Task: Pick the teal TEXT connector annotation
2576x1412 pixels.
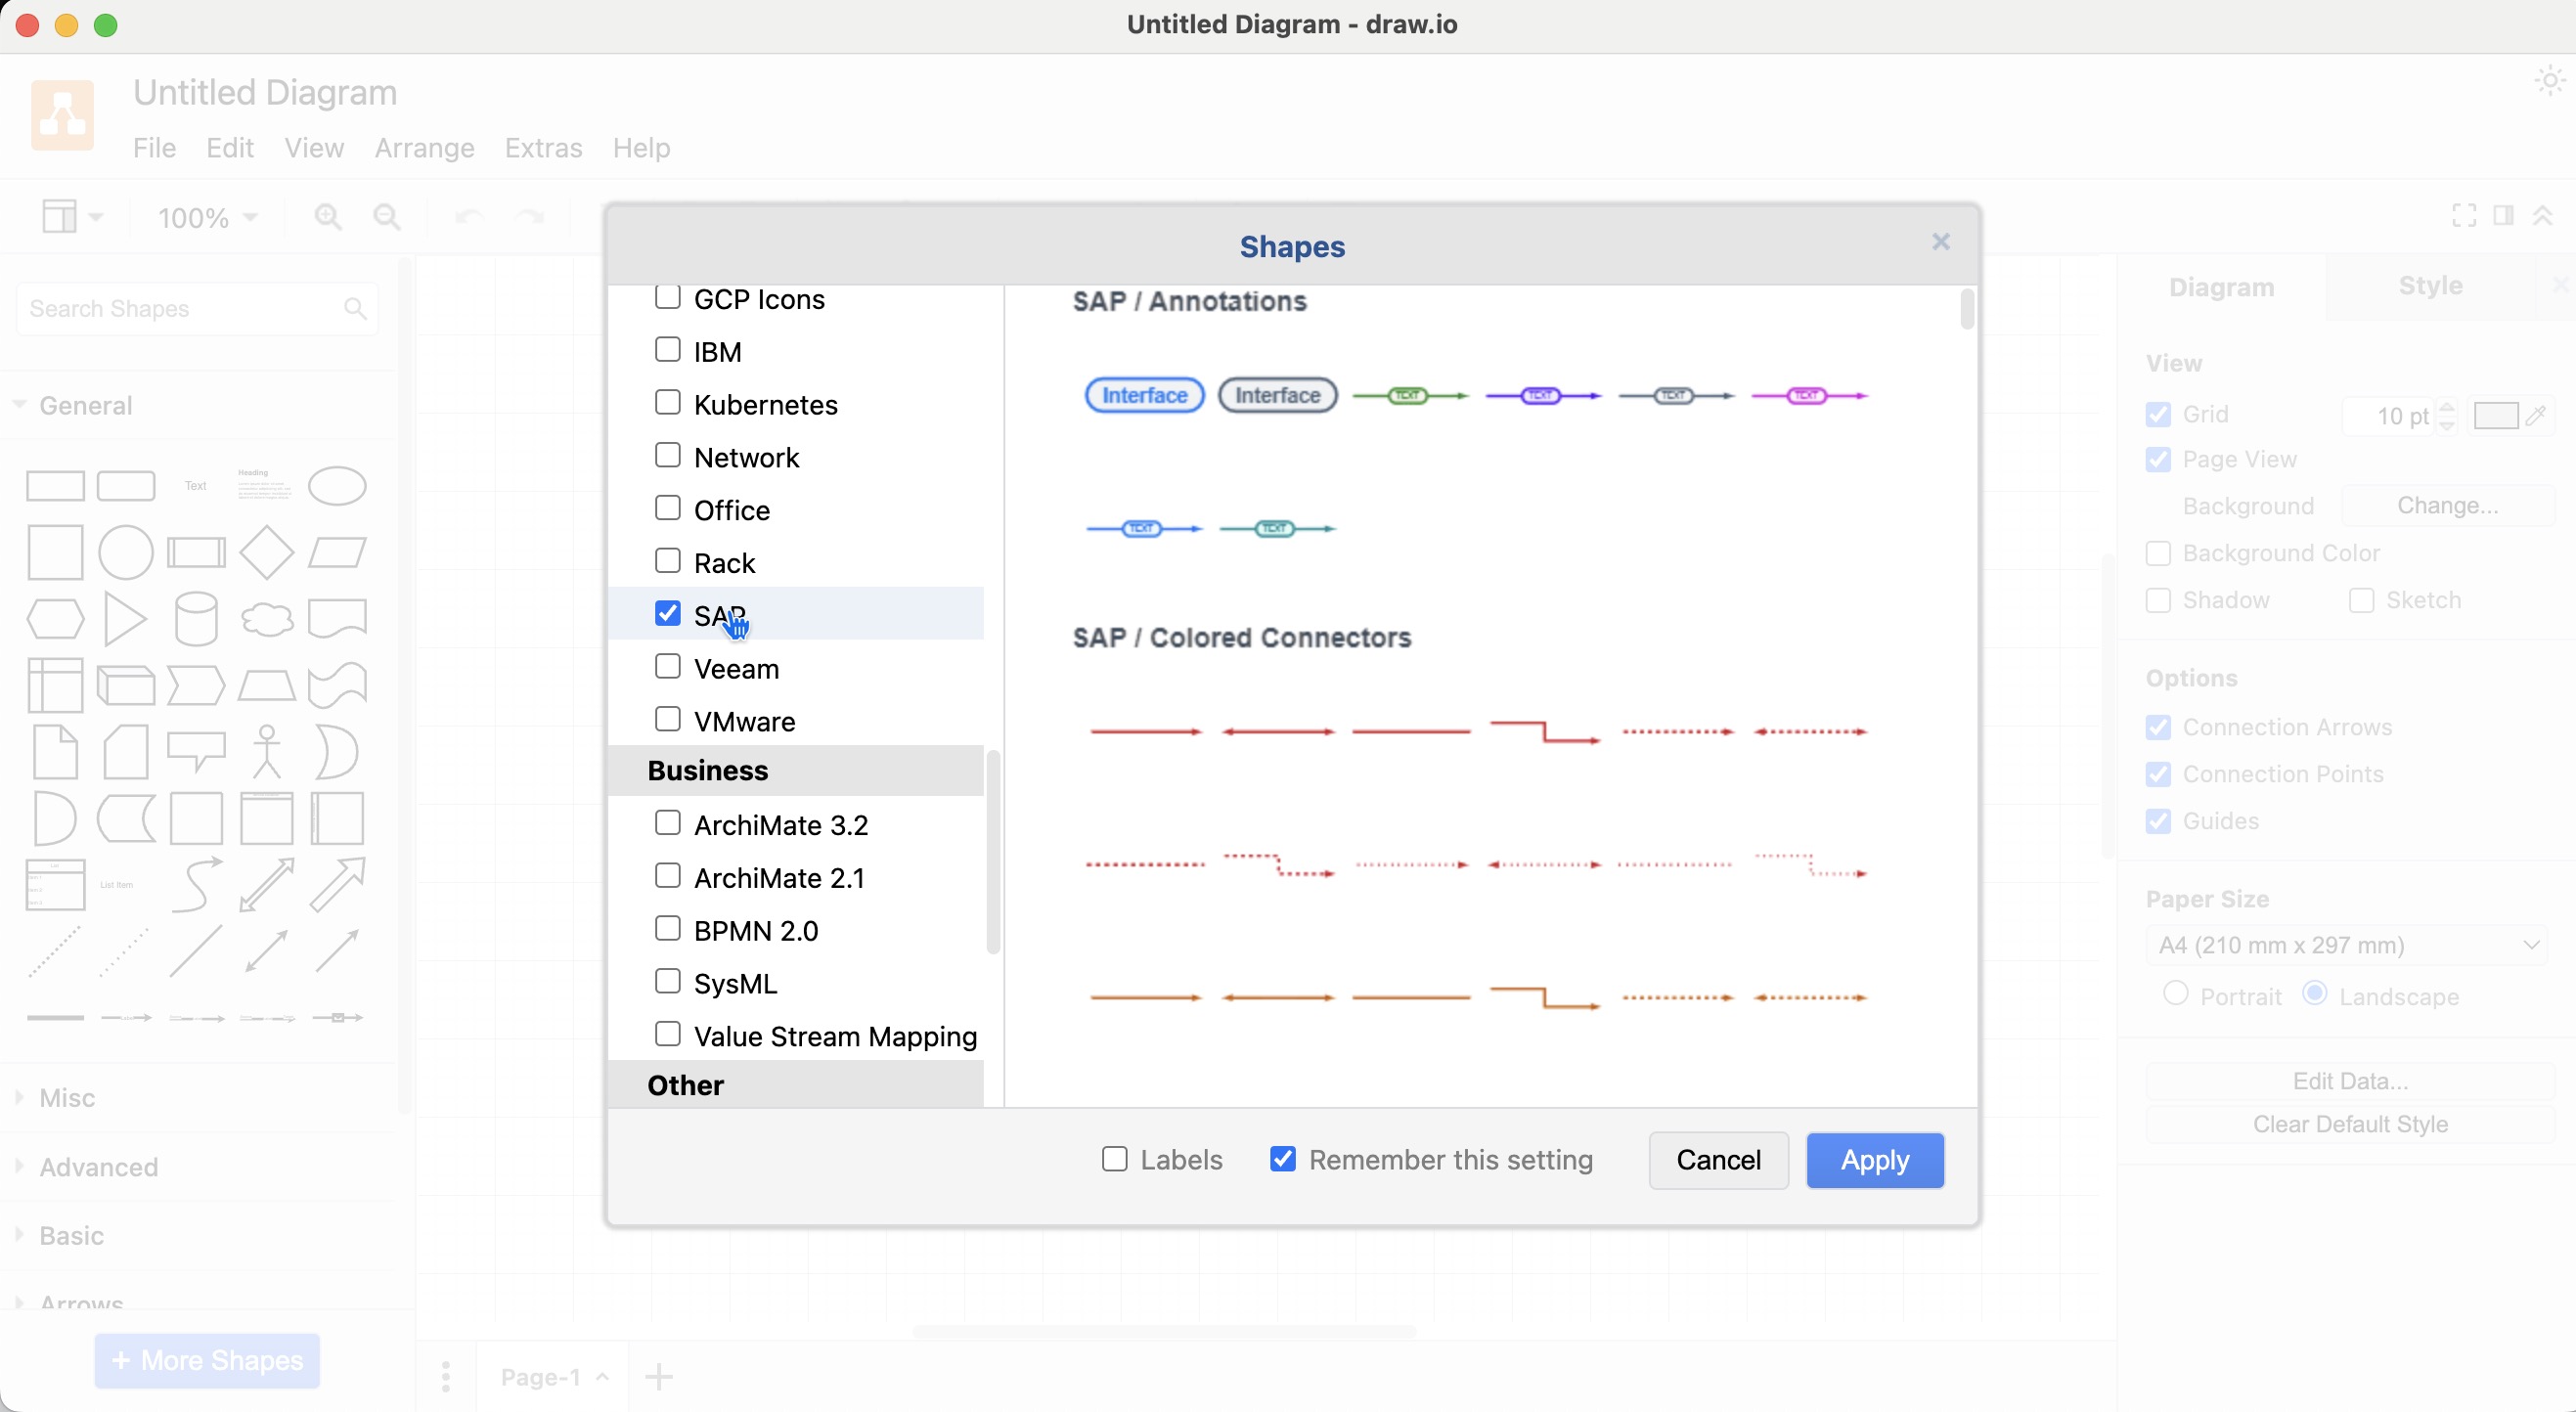Action: pos(1277,529)
